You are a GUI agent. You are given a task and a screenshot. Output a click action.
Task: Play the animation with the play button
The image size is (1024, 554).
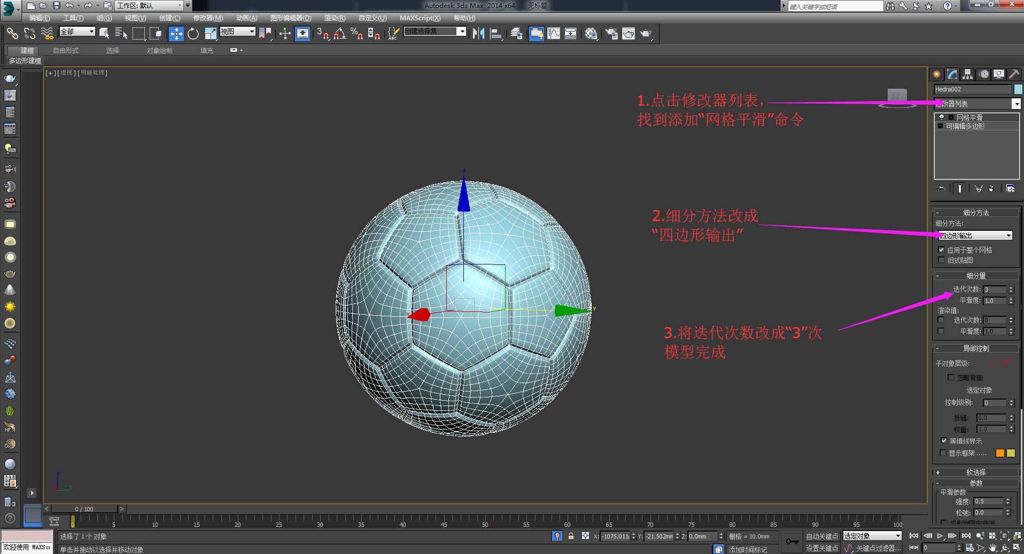pyautogui.click(x=940, y=535)
